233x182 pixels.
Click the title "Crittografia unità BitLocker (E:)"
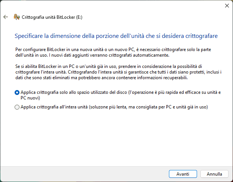click(x=52, y=17)
